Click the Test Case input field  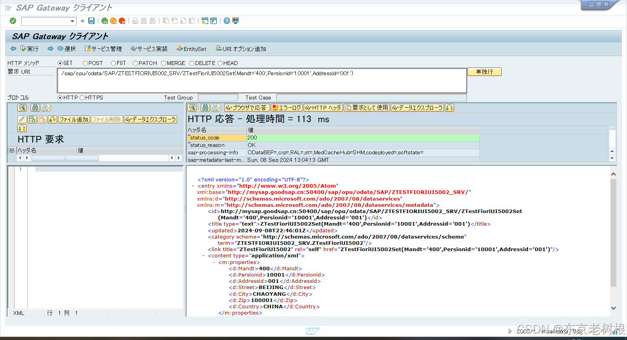click(371, 98)
